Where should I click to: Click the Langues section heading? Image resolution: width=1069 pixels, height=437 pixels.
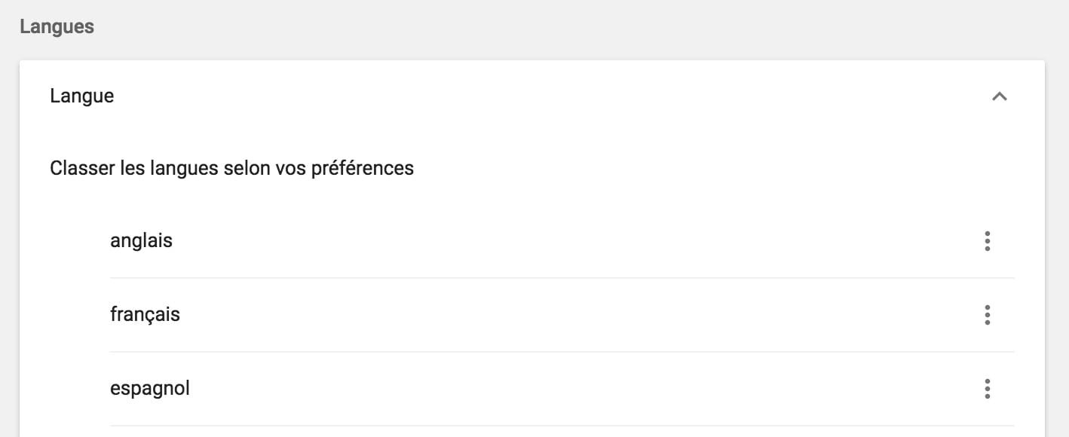point(57,27)
